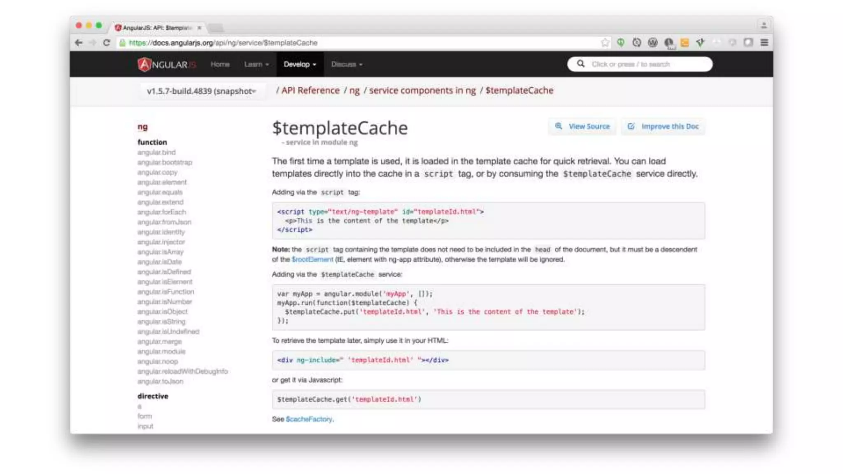This screenshot has height=474, width=843.
Task: Click the WordPress-style W extension icon
Action: pyautogui.click(x=652, y=42)
